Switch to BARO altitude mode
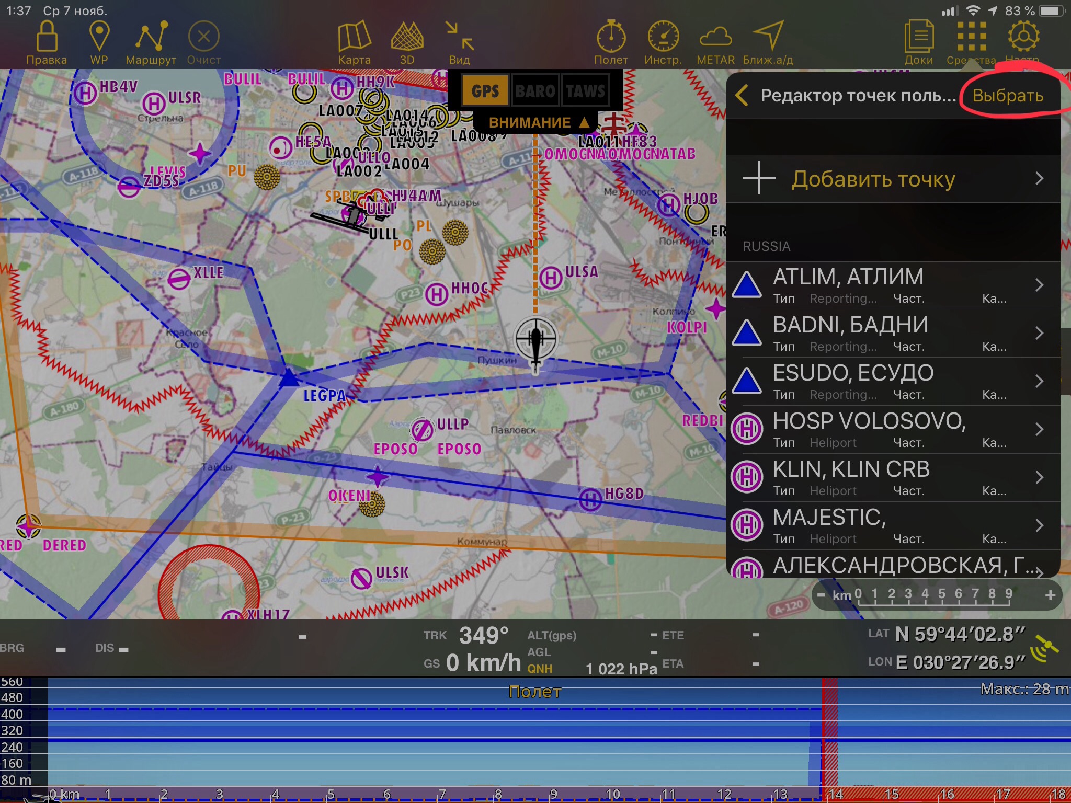 (x=535, y=91)
